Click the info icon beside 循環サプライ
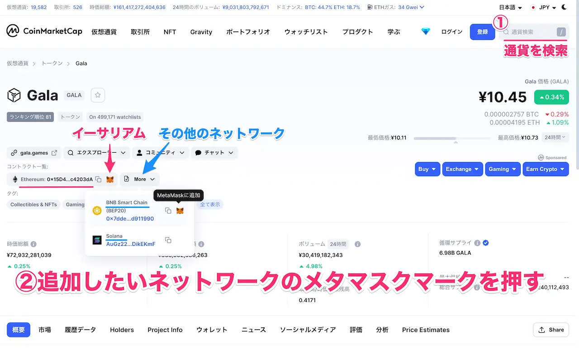 click(477, 243)
